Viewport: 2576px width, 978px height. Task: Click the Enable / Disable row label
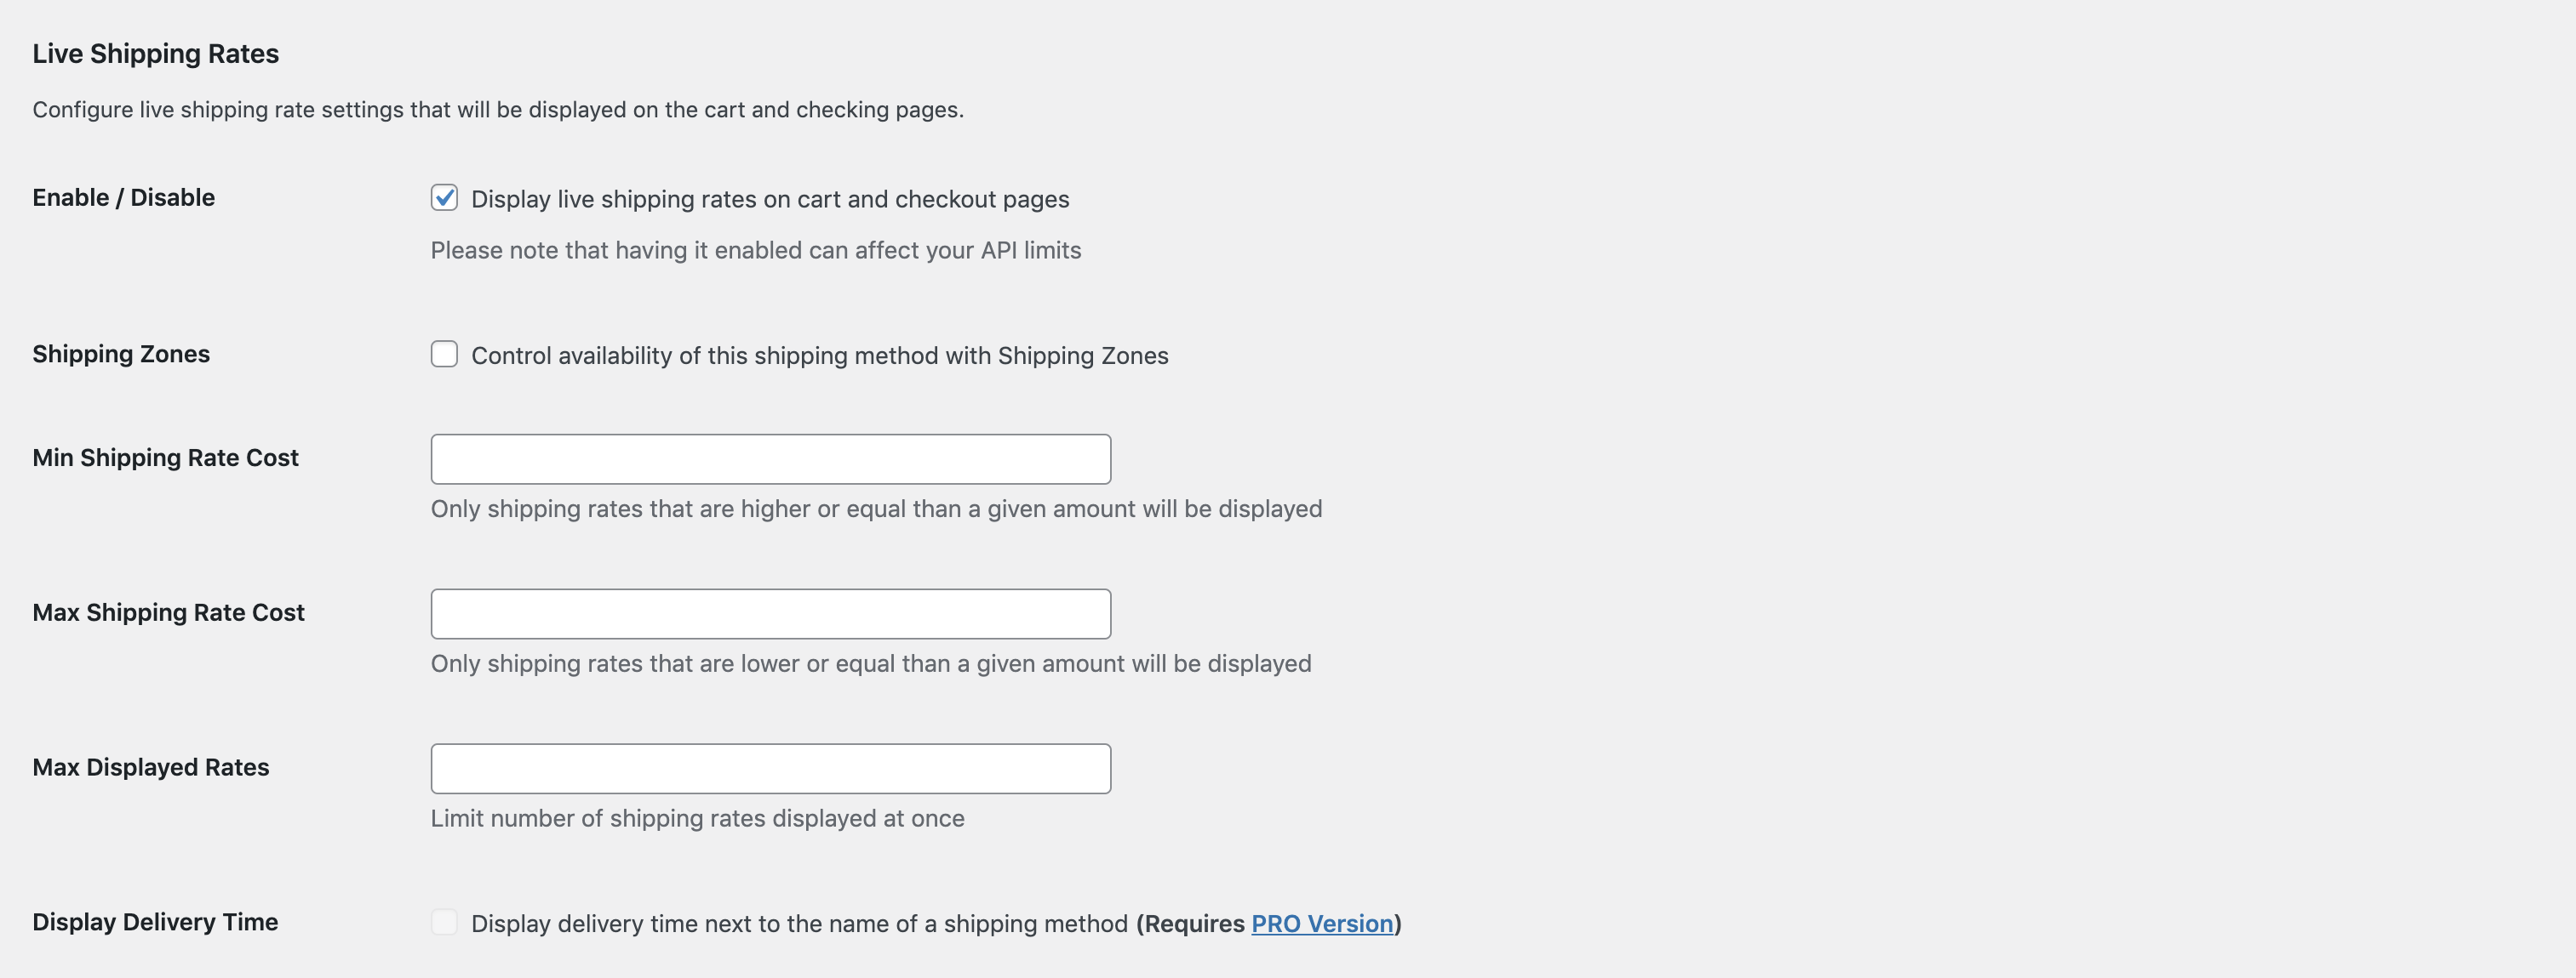(x=123, y=198)
